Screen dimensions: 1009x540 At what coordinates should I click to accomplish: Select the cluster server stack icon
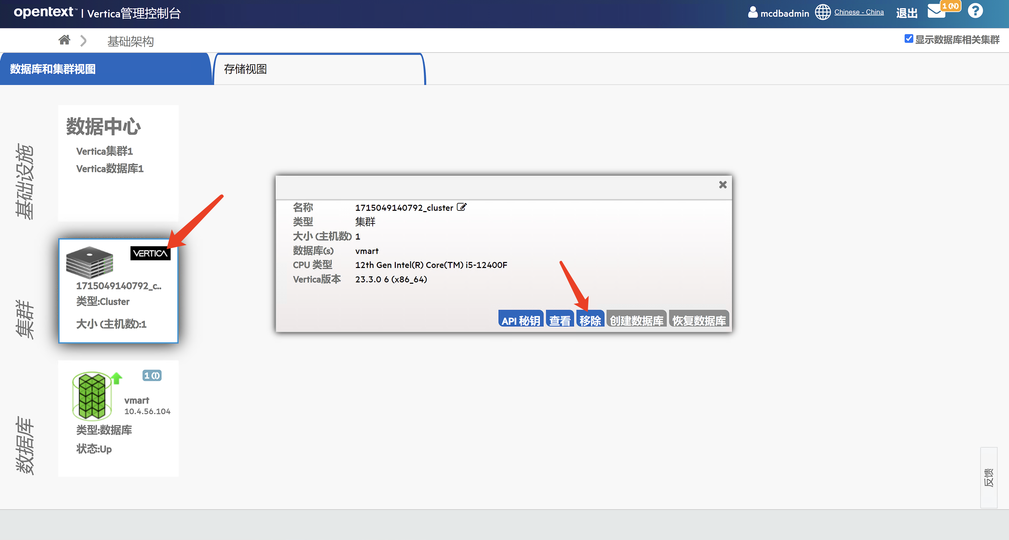tap(90, 261)
